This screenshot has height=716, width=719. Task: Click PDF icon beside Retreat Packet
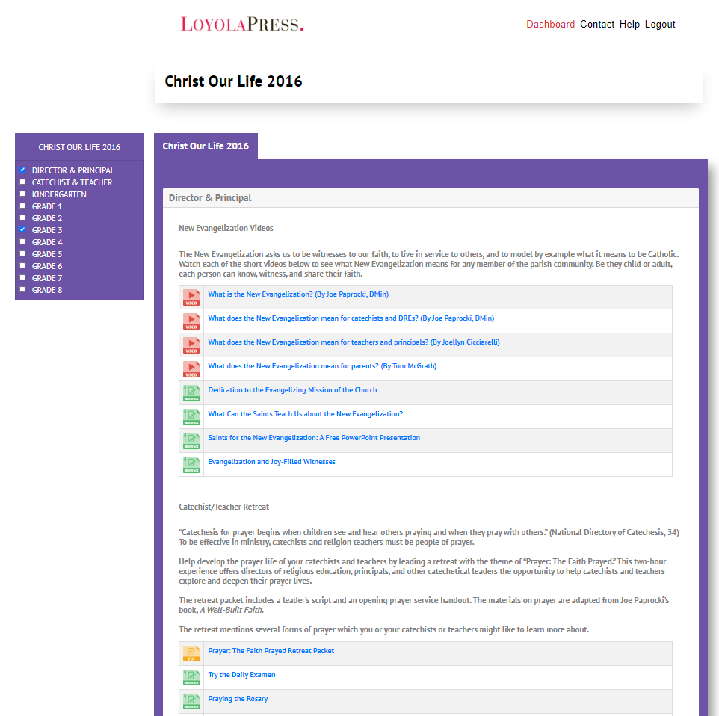click(191, 653)
